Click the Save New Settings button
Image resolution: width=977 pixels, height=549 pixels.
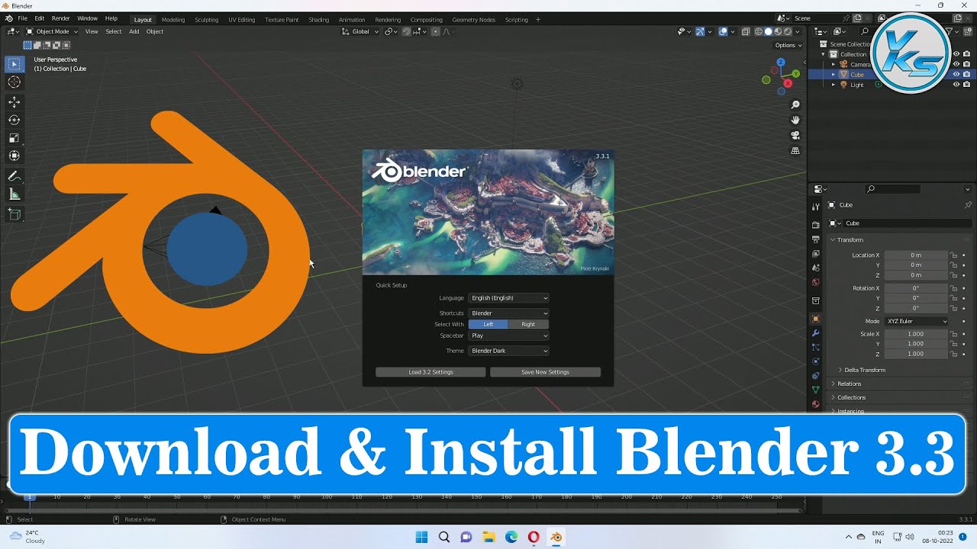(545, 371)
